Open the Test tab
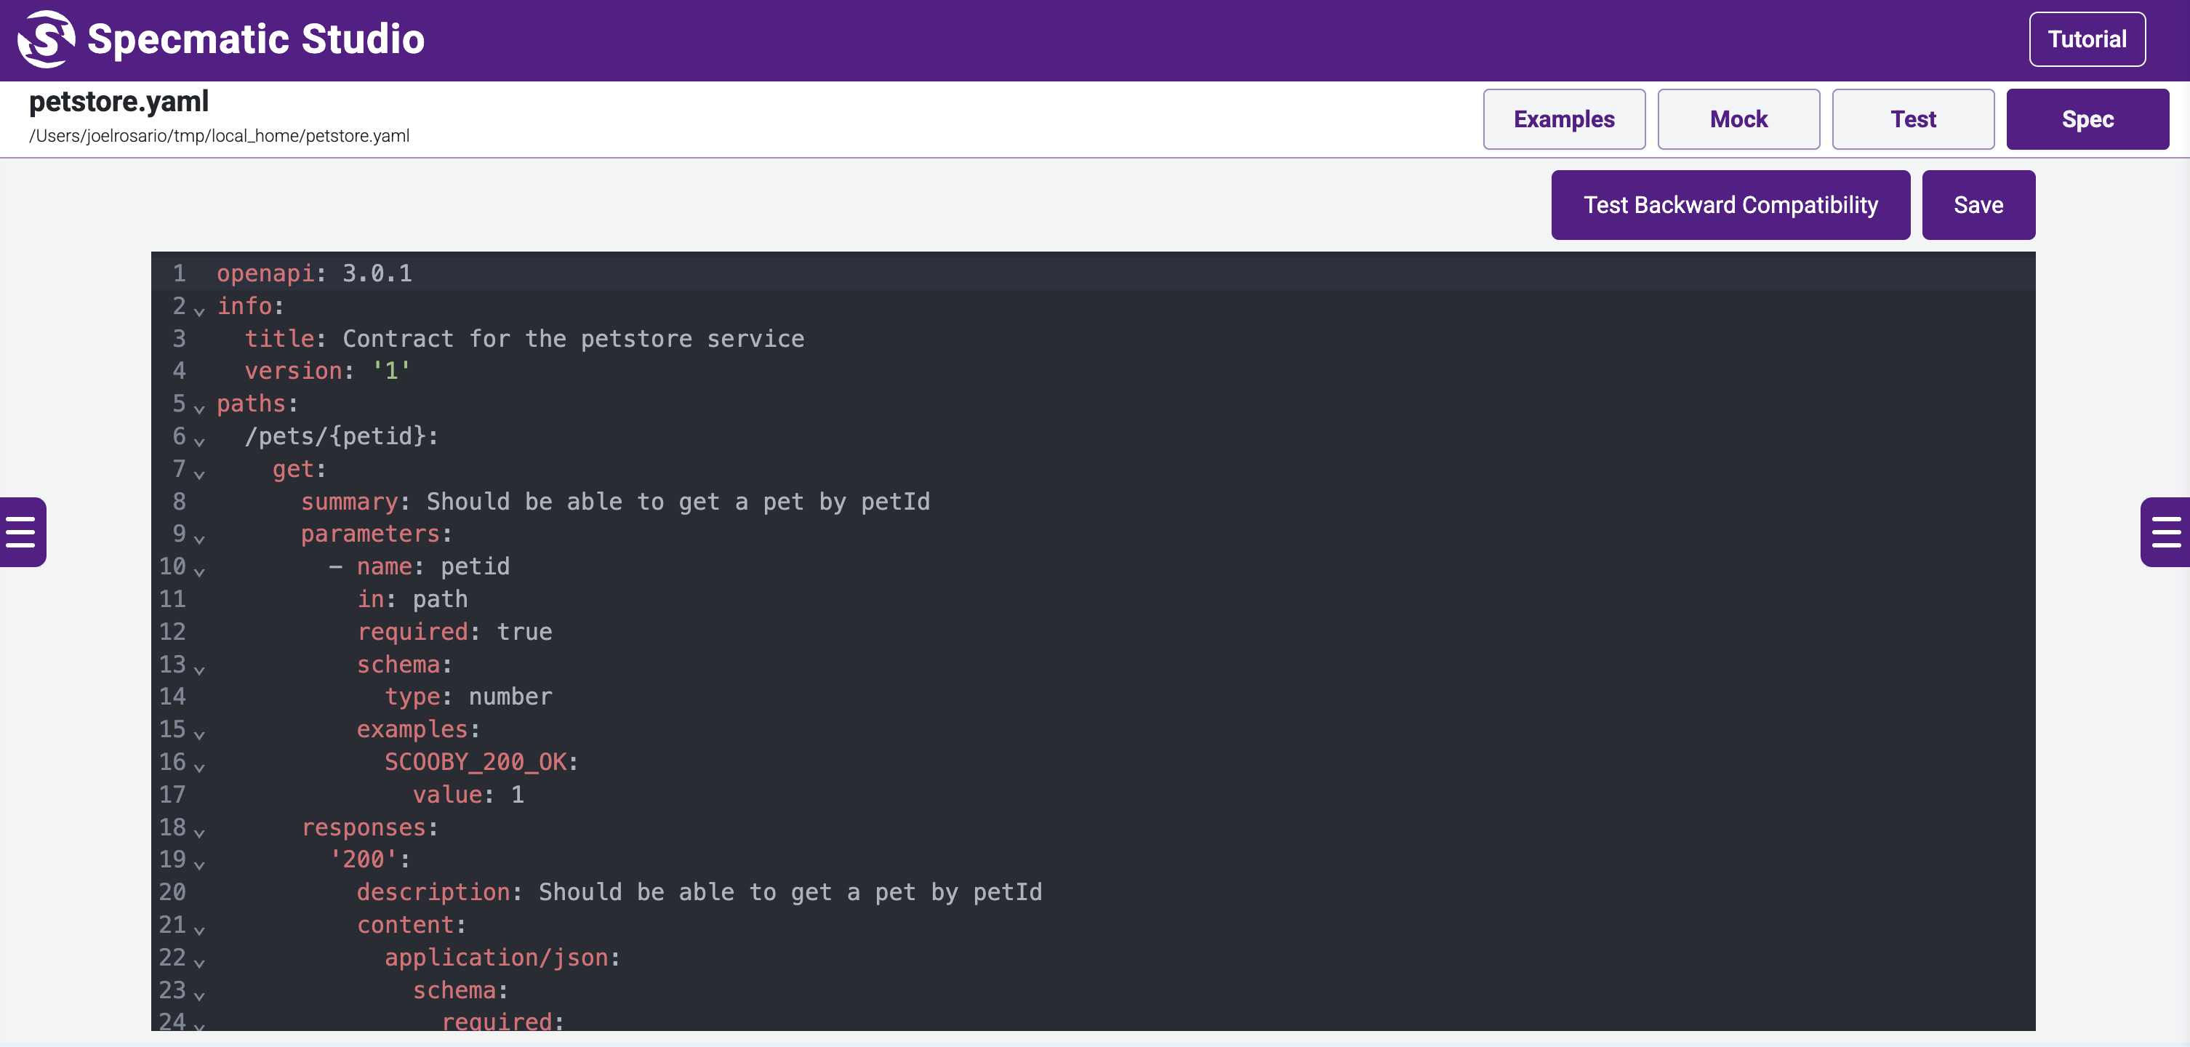 (1912, 119)
